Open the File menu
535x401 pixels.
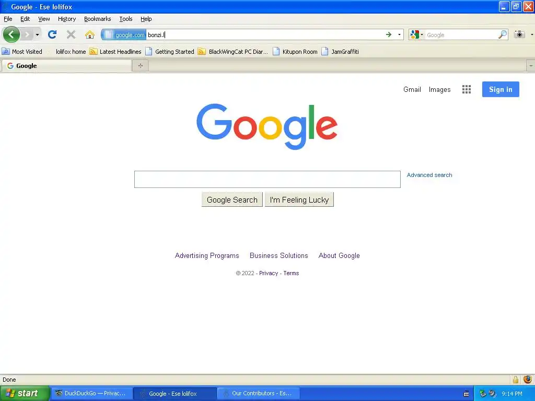(x=8, y=19)
